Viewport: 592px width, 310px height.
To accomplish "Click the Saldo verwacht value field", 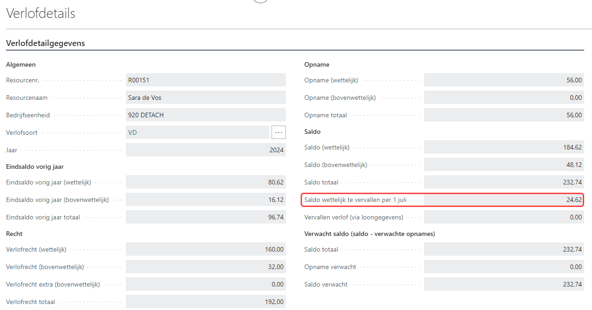I will pyautogui.click(x=503, y=284).
